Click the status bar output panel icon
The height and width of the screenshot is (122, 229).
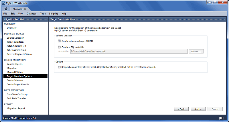click(221, 118)
